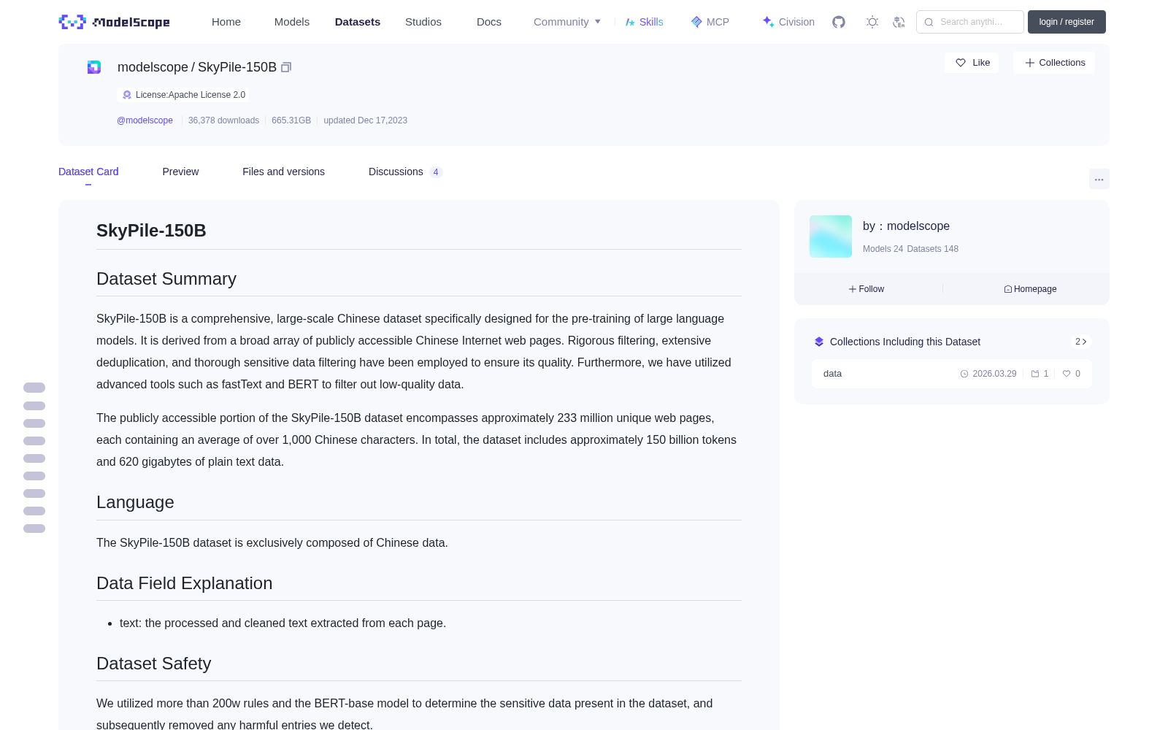Viewport: 1168px width, 730px height.
Task: Click the modelscope organization avatar thumbnail
Action: click(x=831, y=237)
